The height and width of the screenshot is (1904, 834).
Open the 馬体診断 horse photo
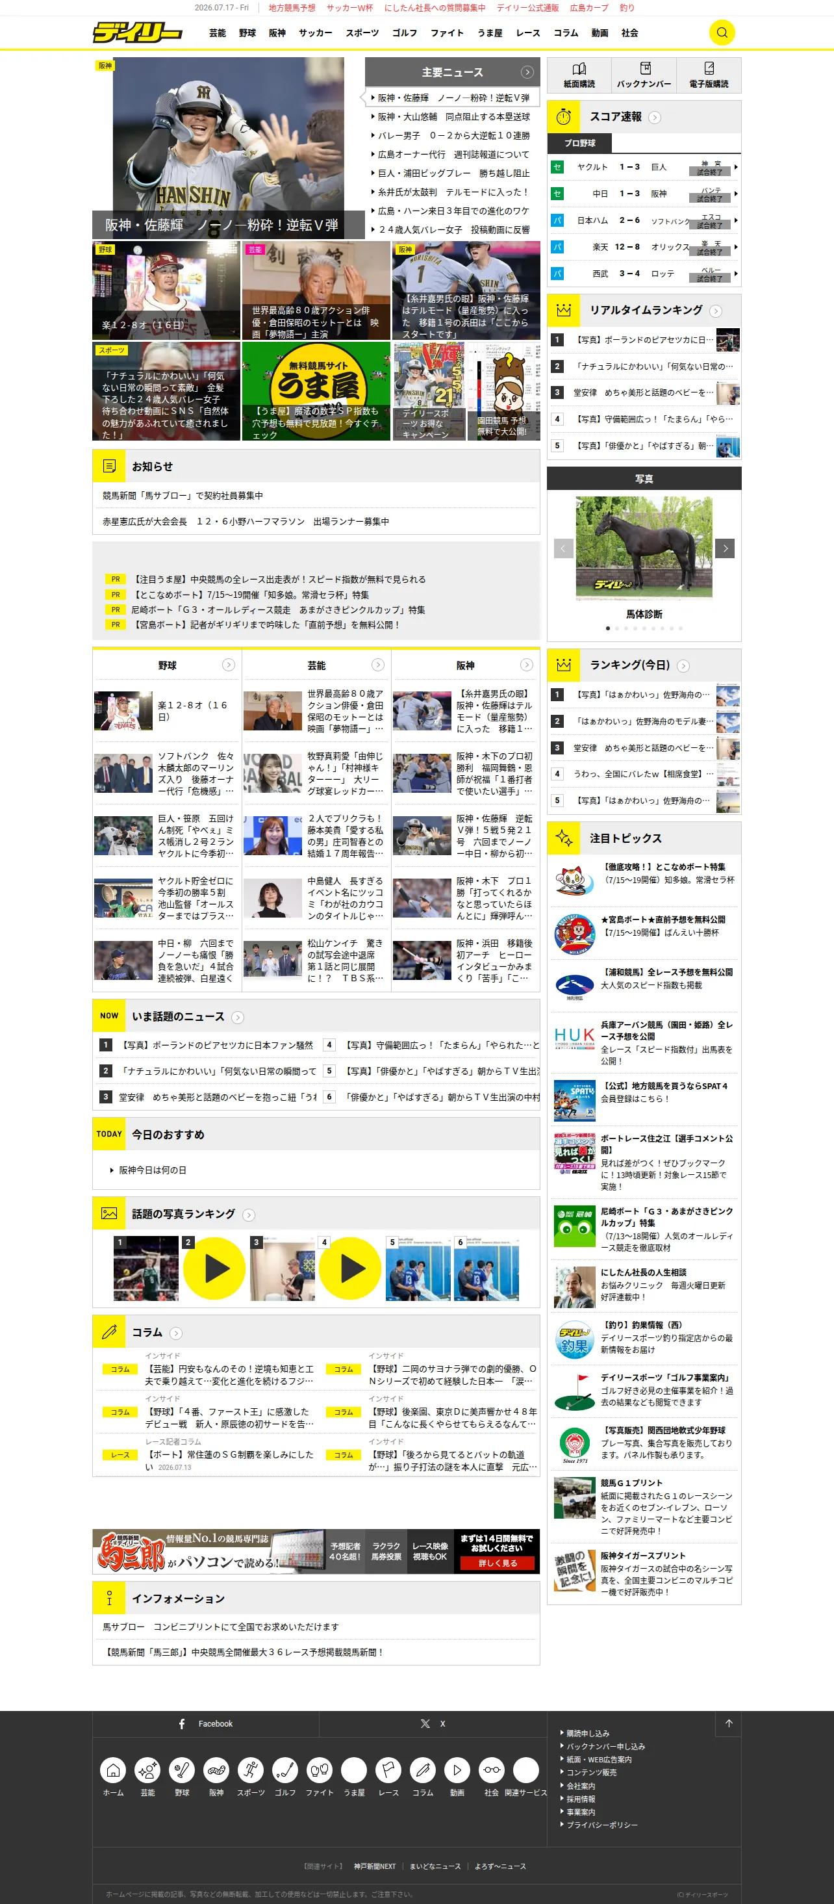(x=644, y=547)
